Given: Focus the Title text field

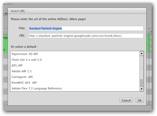Looking at the screenshot, I should [x=86, y=28].
